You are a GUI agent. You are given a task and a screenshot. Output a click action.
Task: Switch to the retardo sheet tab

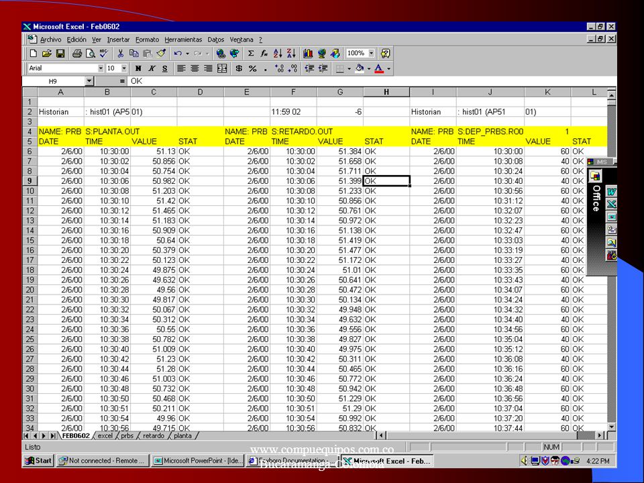[154, 436]
